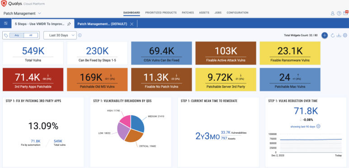Click CRITICAL: 19682 pie label

(x=147, y=146)
